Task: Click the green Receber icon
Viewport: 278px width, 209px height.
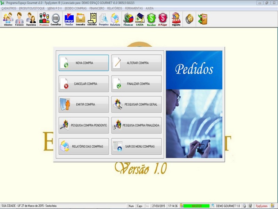Action: click(152, 19)
